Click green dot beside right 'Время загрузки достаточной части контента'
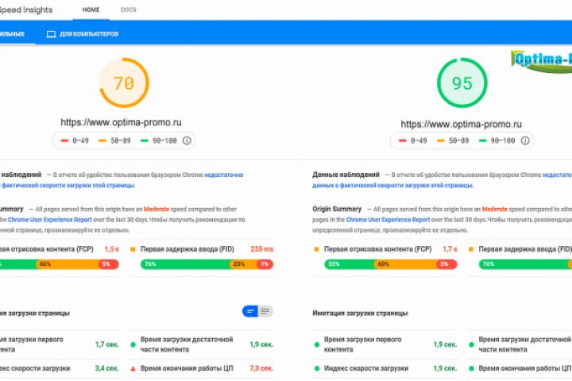The width and height of the screenshot is (572, 381). coord(471,344)
